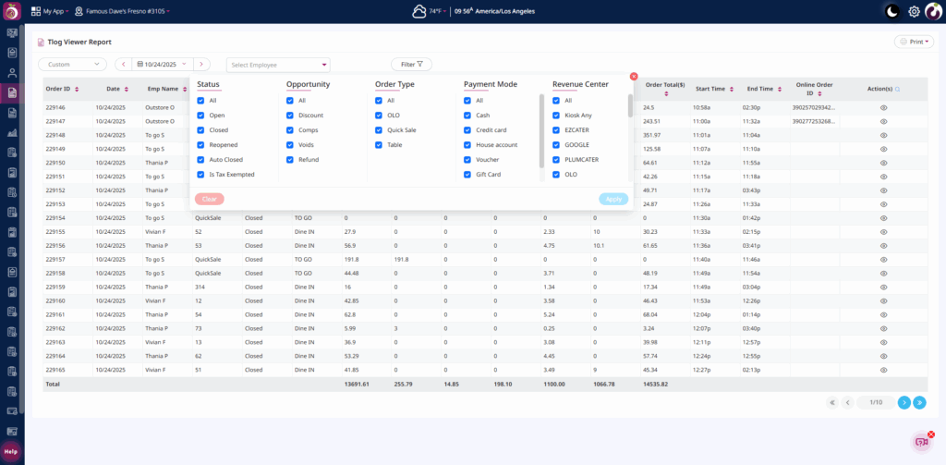View details for order 229146

(883, 108)
